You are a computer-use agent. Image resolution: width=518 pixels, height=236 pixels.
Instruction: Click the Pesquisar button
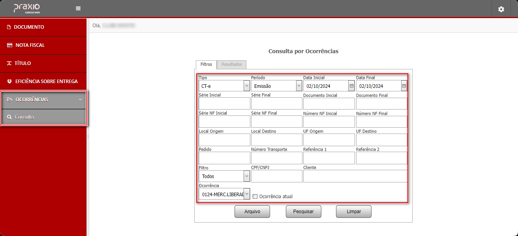point(304,212)
